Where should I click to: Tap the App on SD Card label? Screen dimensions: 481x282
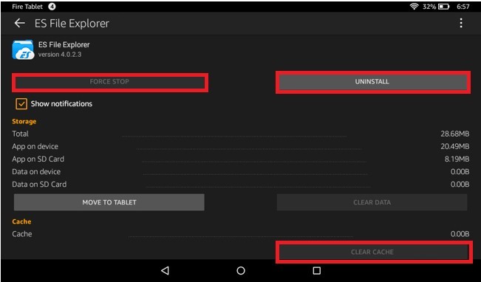(38, 159)
